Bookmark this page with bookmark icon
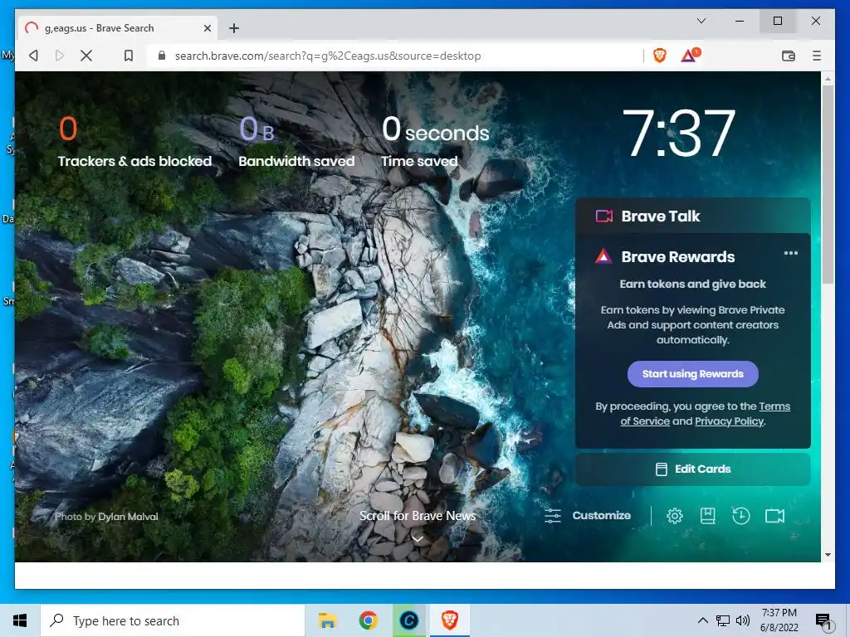 129,56
